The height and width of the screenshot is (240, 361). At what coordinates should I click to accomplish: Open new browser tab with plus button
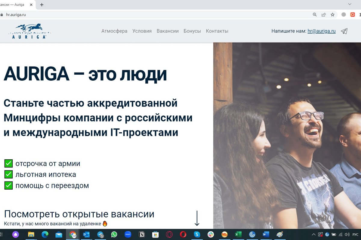coord(42,5)
